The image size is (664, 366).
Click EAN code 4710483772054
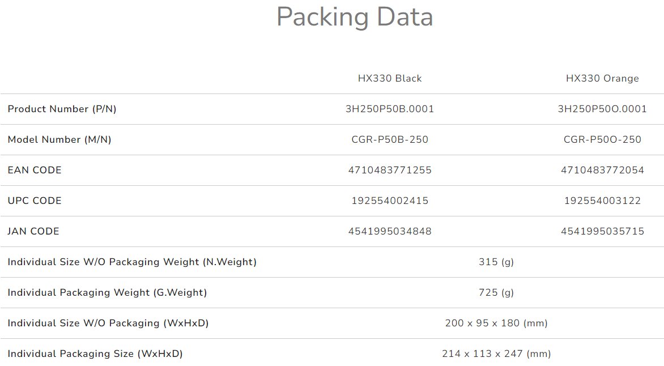click(x=602, y=171)
